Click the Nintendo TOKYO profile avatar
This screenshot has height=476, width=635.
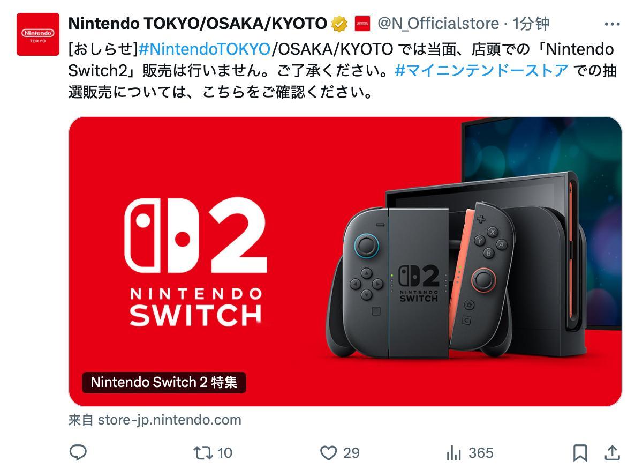(x=38, y=34)
